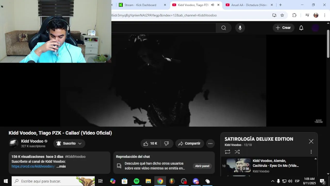The image size is (330, 186).
Task: Toggle playlist loop
Action: click(x=227, y=152)
